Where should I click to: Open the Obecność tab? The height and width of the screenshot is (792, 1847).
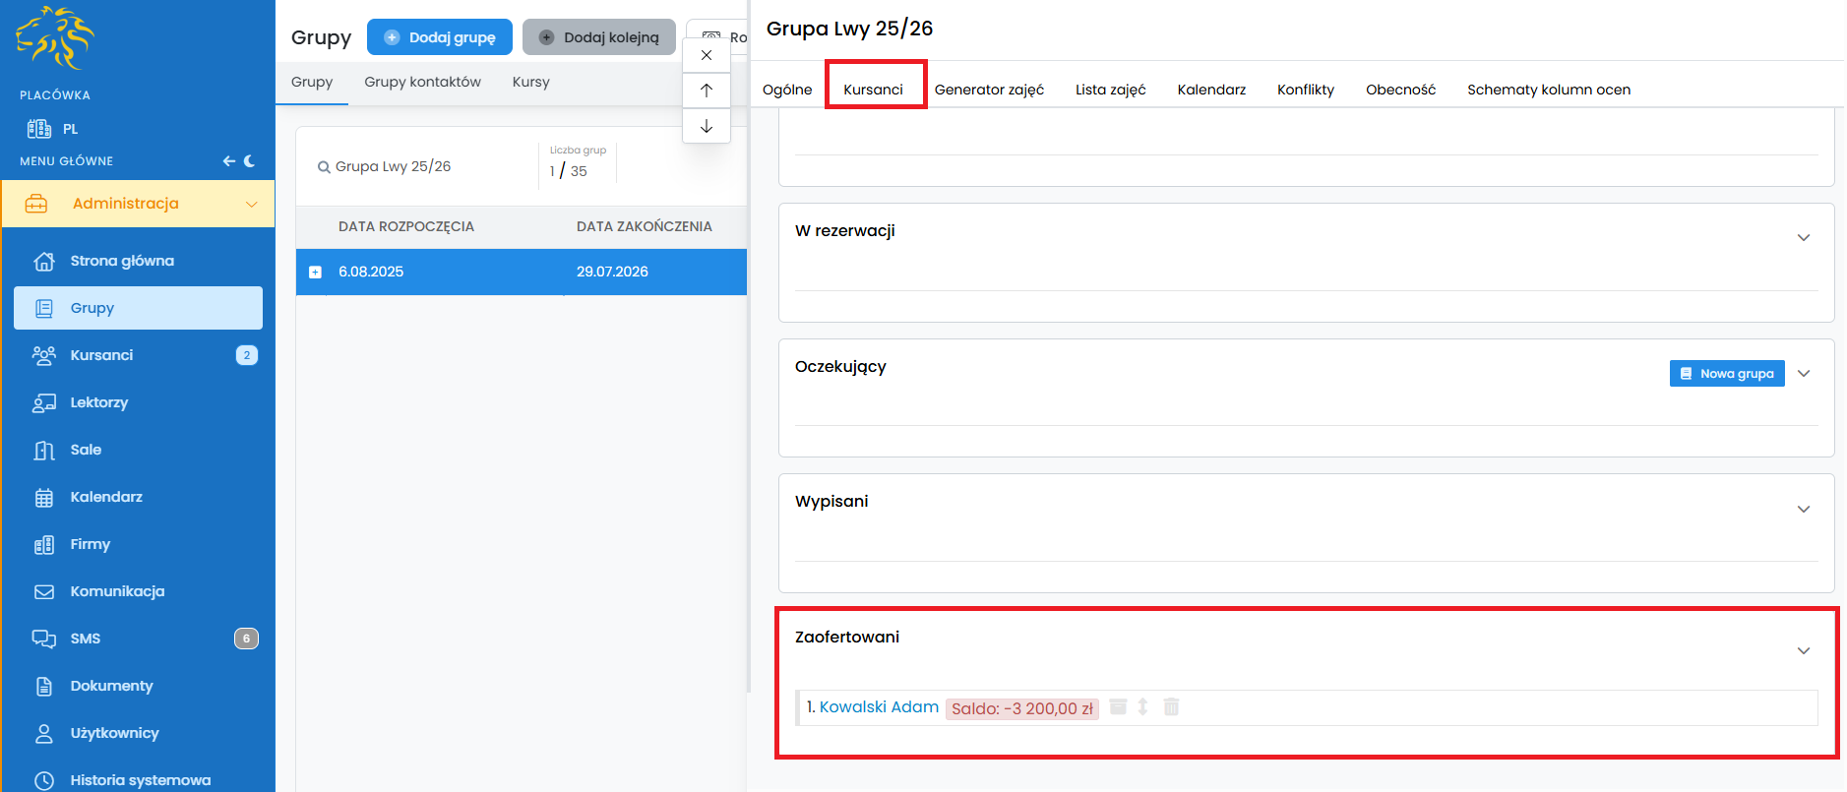coord(1399,90)
